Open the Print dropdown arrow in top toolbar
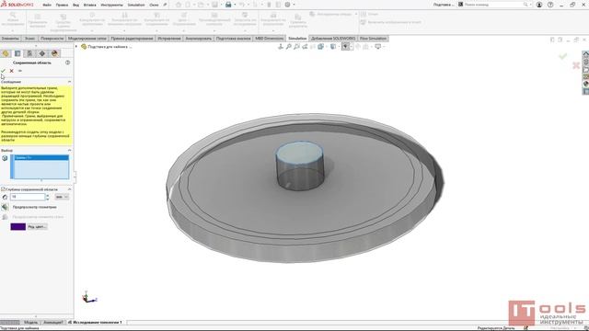 (x=235, y=5)
